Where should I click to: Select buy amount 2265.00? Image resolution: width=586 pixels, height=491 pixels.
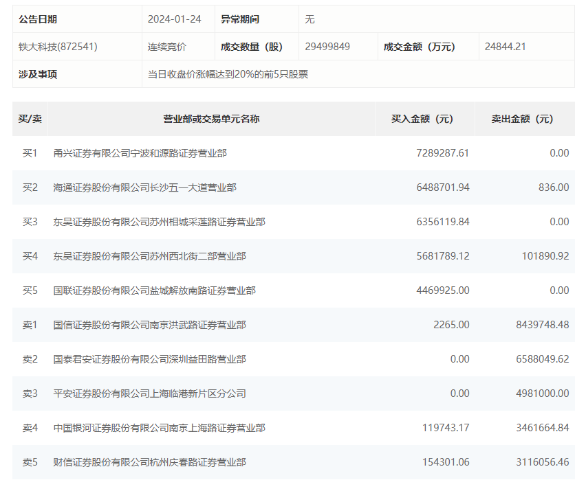(451, 325)
